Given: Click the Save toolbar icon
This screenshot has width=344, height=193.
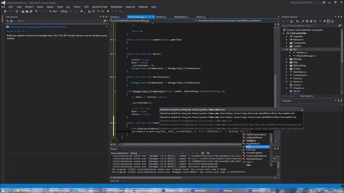Looking at the screenshot, I should click(x=27, y=11).
